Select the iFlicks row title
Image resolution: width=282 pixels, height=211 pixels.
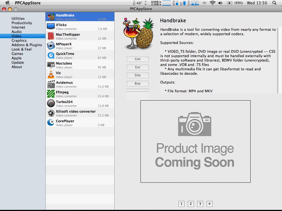coord(61,25)
